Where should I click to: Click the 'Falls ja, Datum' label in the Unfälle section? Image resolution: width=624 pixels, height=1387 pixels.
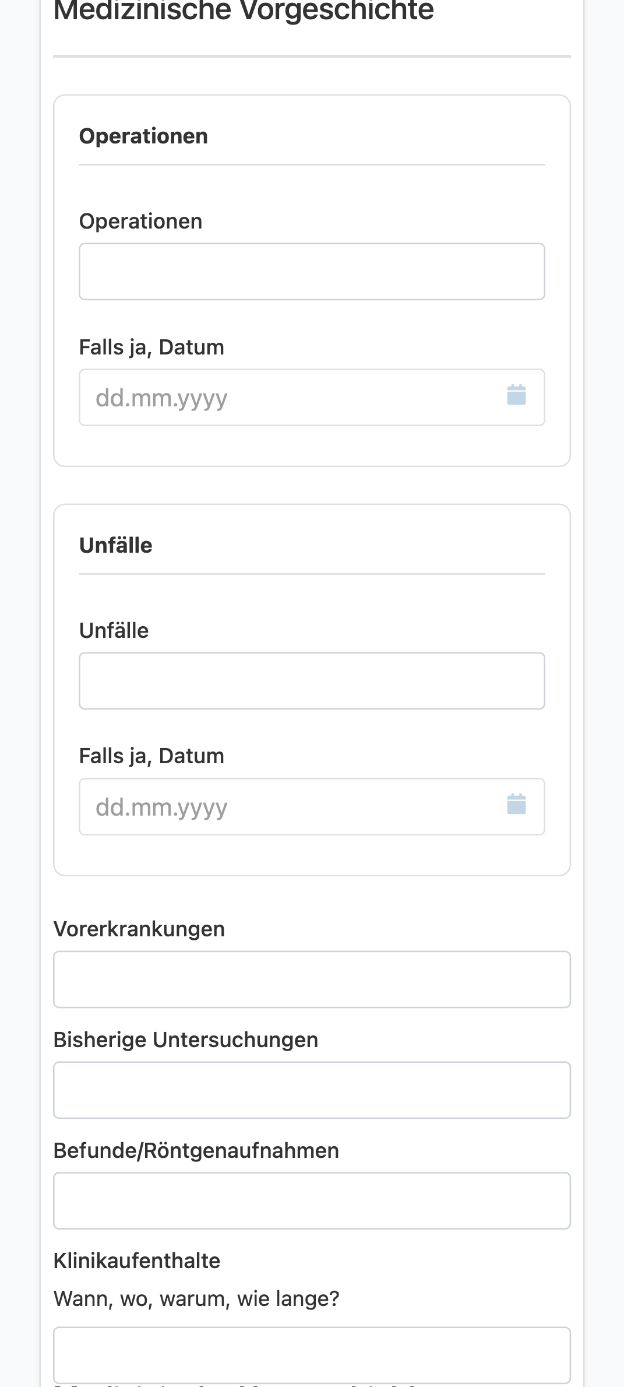[x=151, y=756]
